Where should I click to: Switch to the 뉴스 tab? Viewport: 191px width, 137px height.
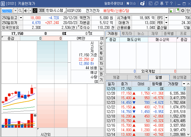pos(141,33)
